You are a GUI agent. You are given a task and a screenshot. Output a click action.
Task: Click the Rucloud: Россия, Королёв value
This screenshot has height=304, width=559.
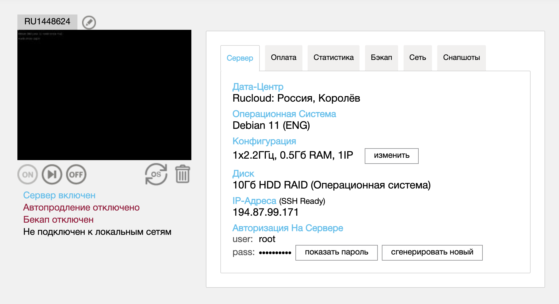pyautogui.click(x=296, y=98)
